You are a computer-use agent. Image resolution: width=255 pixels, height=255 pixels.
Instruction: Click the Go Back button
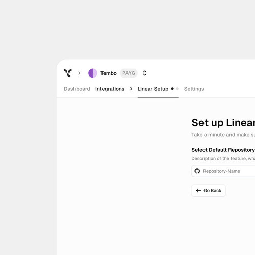(x=209, y=191)
